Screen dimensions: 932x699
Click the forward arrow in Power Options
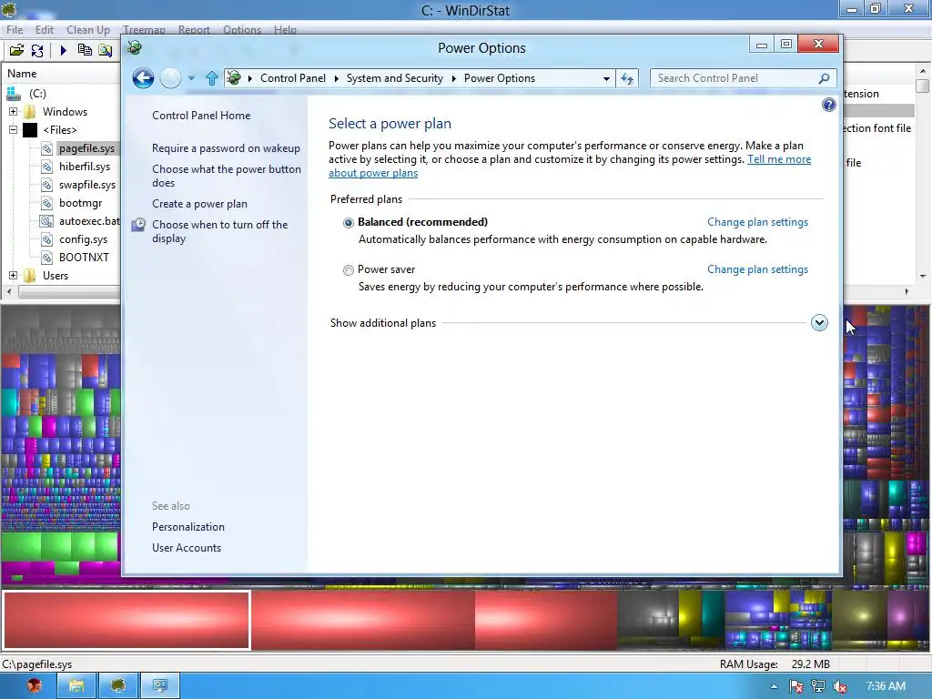170,78
